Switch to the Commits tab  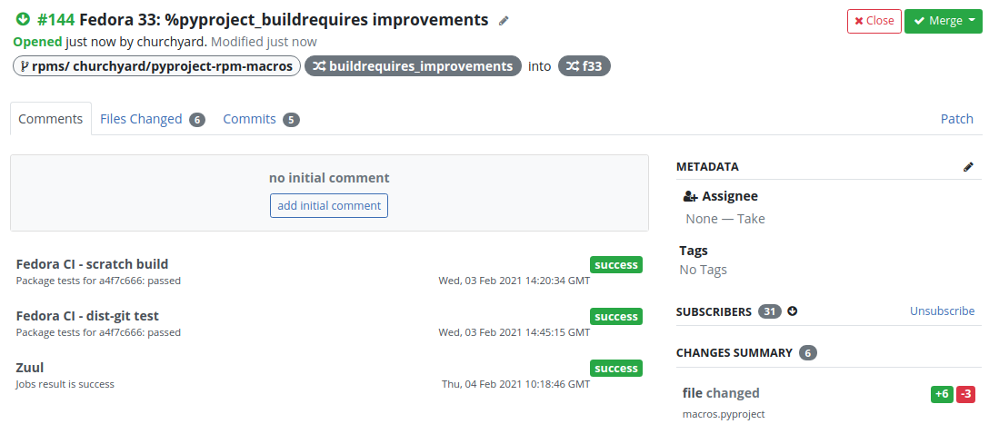click(x=249, y=119)
